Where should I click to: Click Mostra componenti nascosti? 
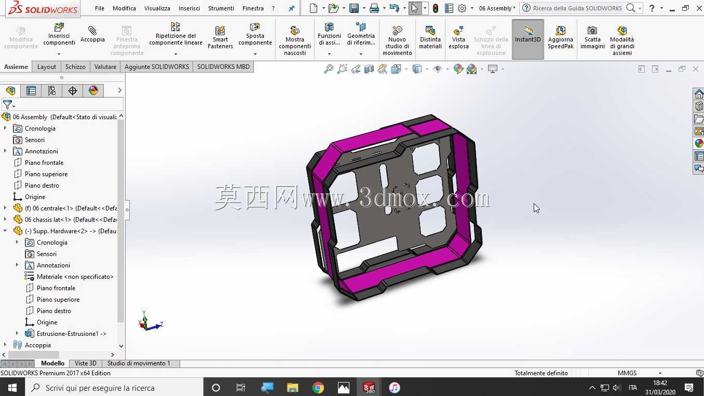(x=295, y=40)
